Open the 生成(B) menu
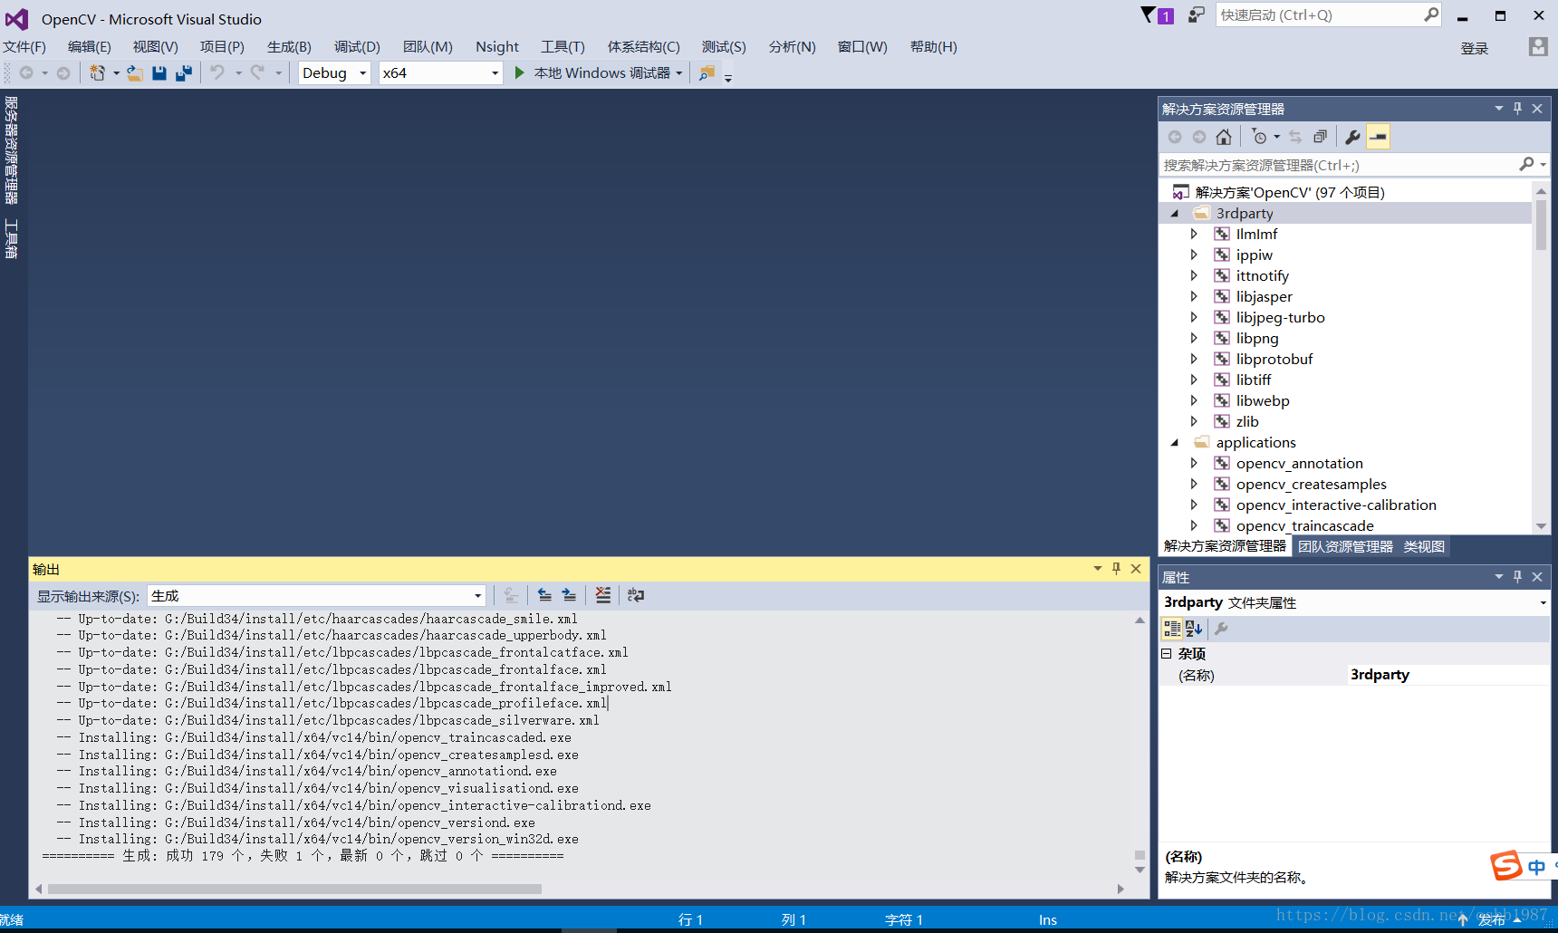 pyautogui.click(x=289, y=47)
